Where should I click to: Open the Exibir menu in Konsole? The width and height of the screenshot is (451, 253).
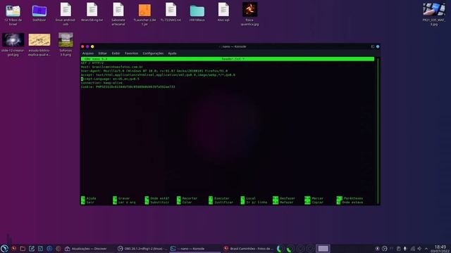116,53
